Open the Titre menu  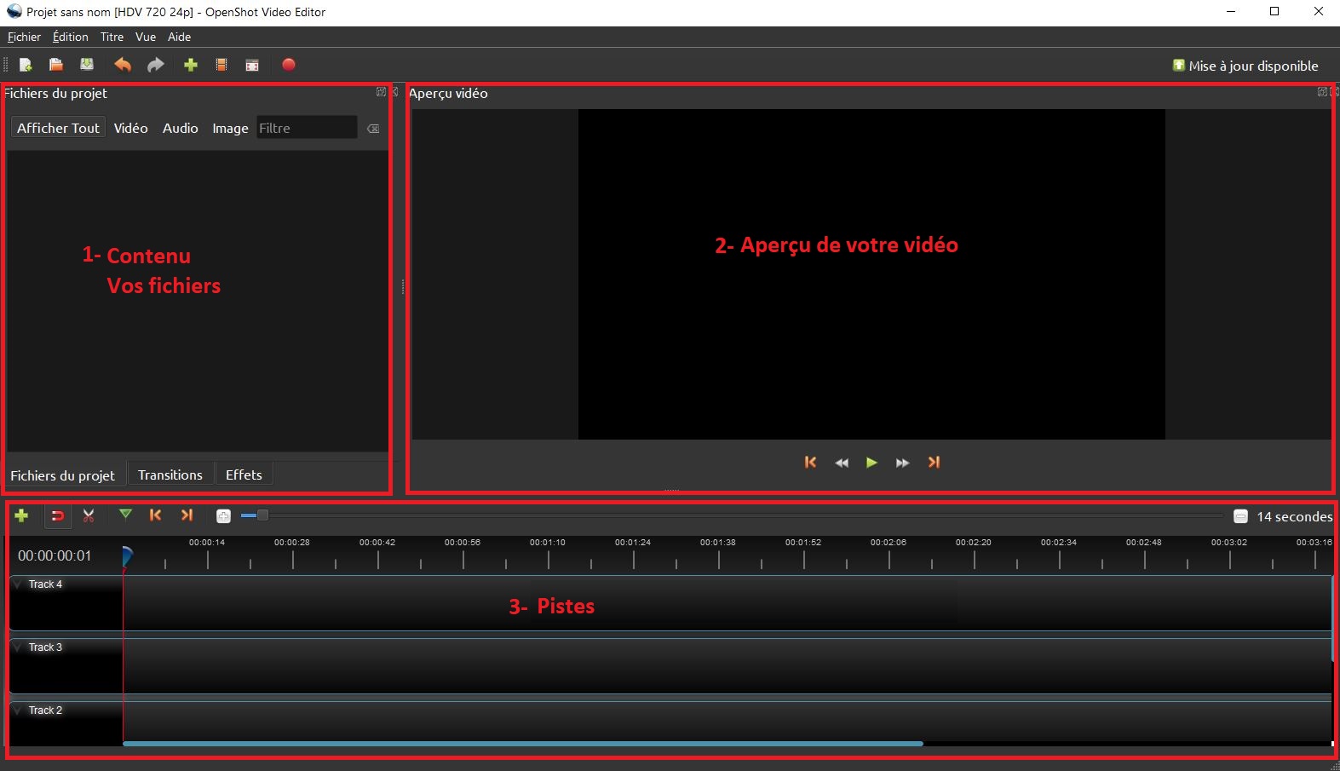click(112, 37)
